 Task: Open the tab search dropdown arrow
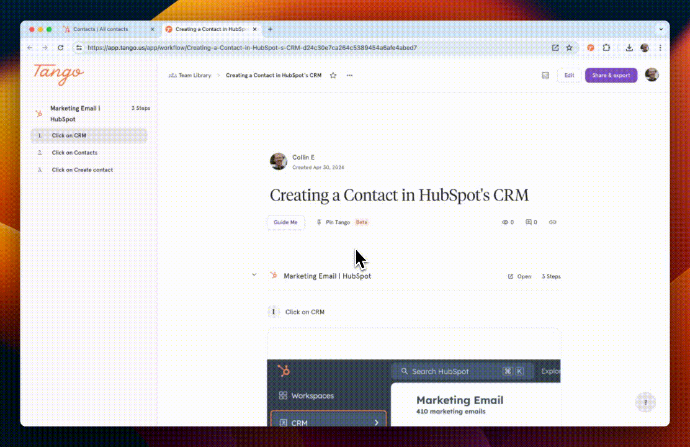coord(661,29)
